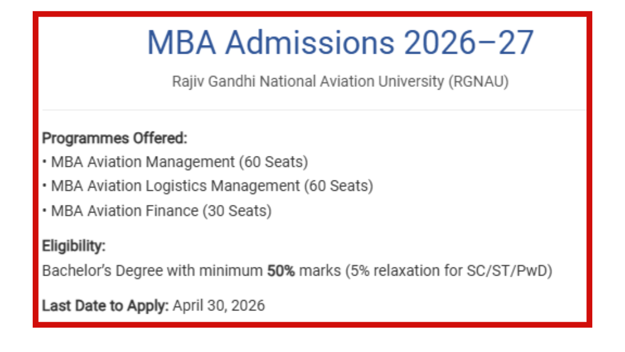Click the horizontal divider under the subtitle

pyautogui.click(x=312, y=110)
